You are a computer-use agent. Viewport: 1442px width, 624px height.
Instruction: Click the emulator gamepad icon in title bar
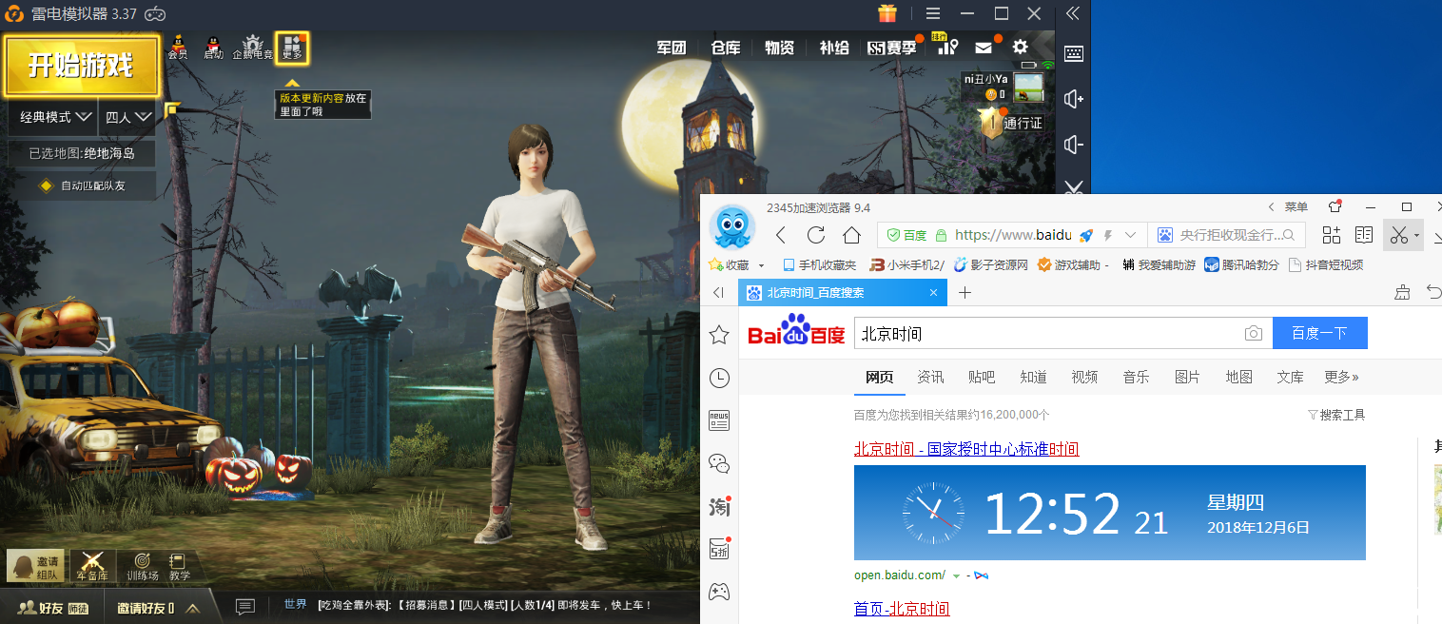point(154,13)
